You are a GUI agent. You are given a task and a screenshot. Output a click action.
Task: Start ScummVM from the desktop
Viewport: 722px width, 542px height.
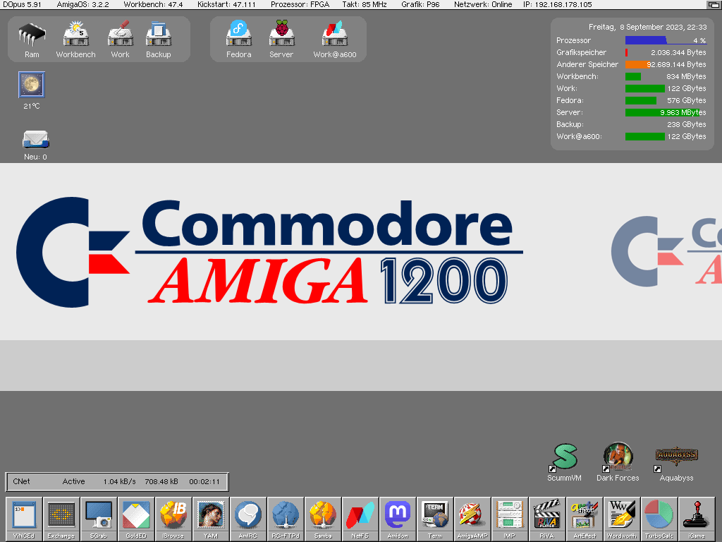click(x=564, y=459)
